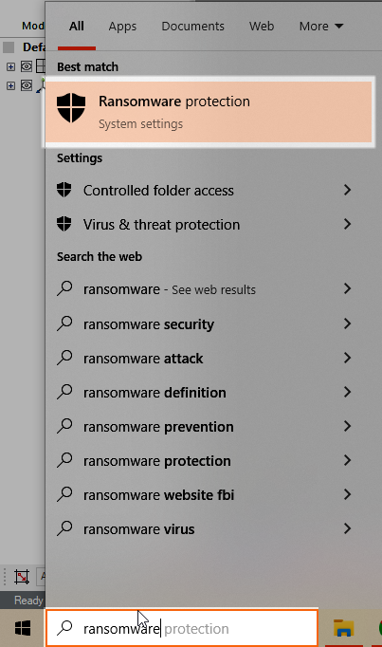Launch File Explorer from the taskbar

[x=344, y=628]
